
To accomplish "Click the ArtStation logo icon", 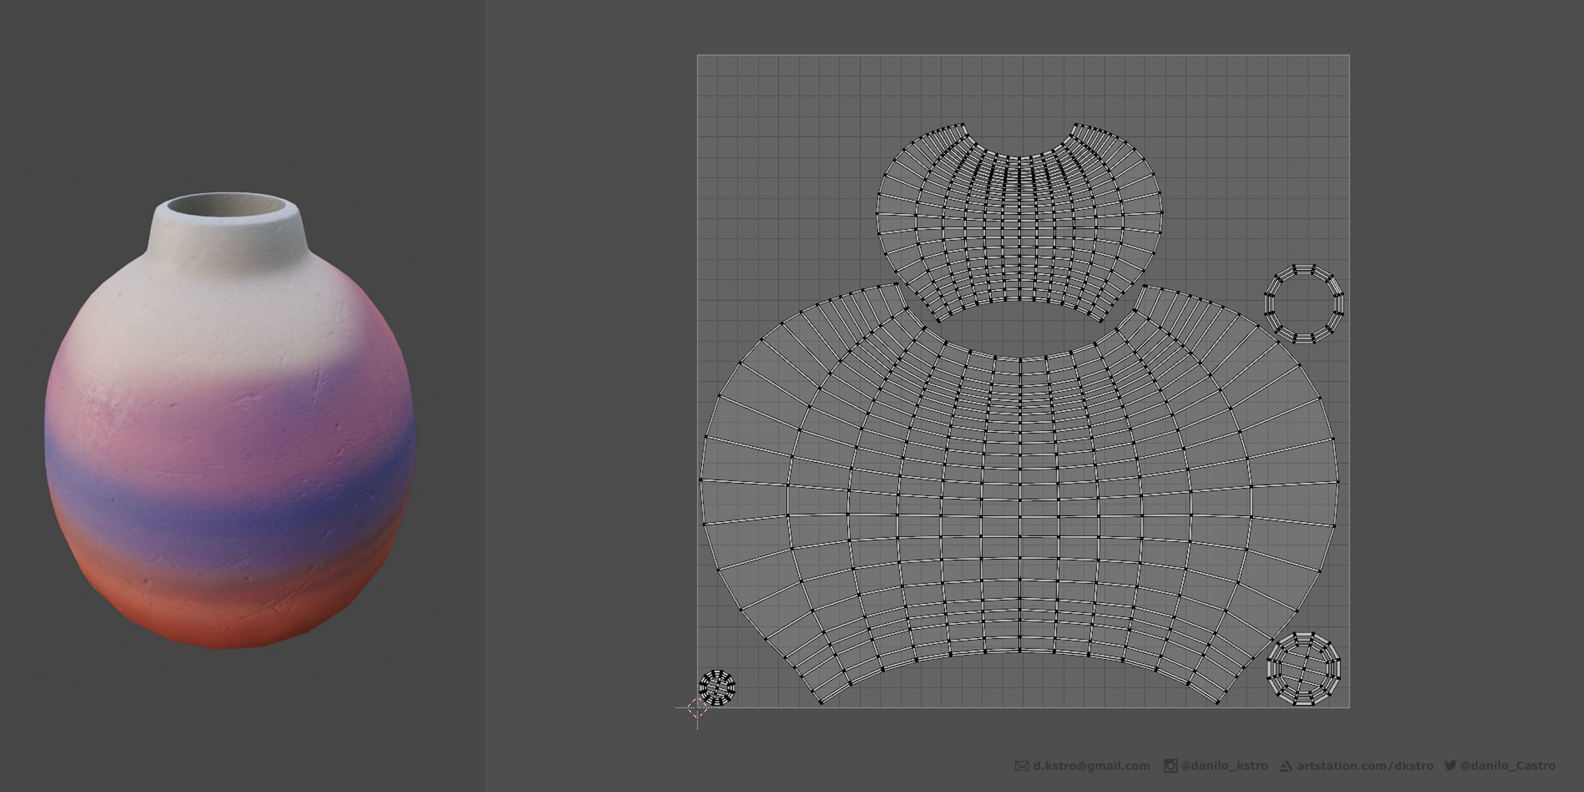I will click(x=1286, y=766).
